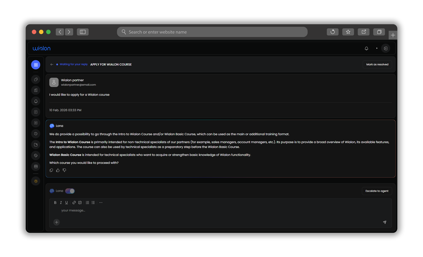Toggle the Lona AI assistant switch
423x257 pixels.
point(70,191)
